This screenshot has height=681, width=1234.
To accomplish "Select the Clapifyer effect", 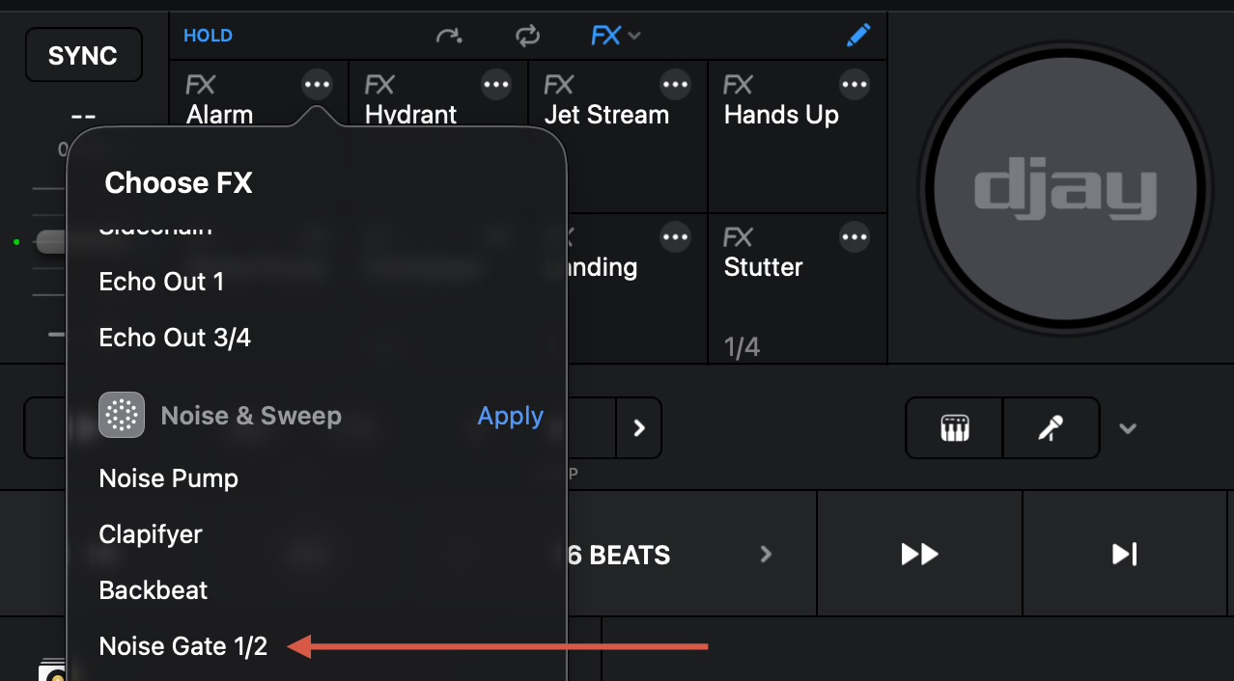I will coord(151,534).
